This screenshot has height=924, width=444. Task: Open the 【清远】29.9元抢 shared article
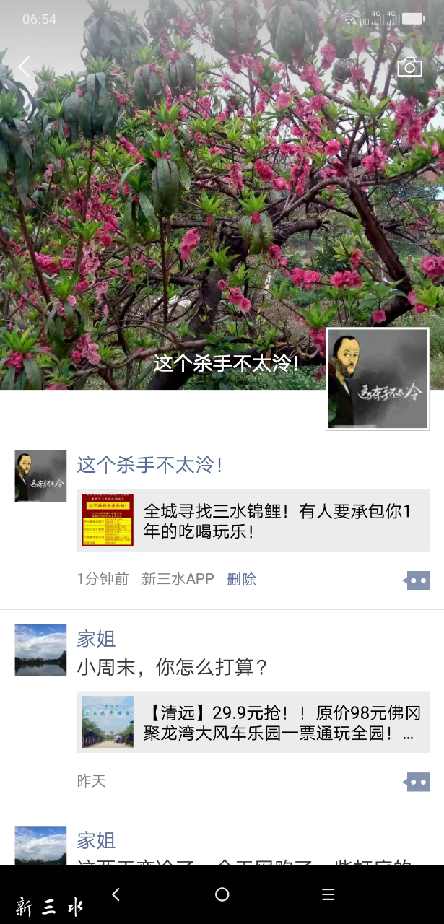coord(253,722)
